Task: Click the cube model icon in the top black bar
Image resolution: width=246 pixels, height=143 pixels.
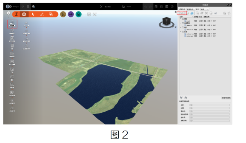Action: (33, 6)
